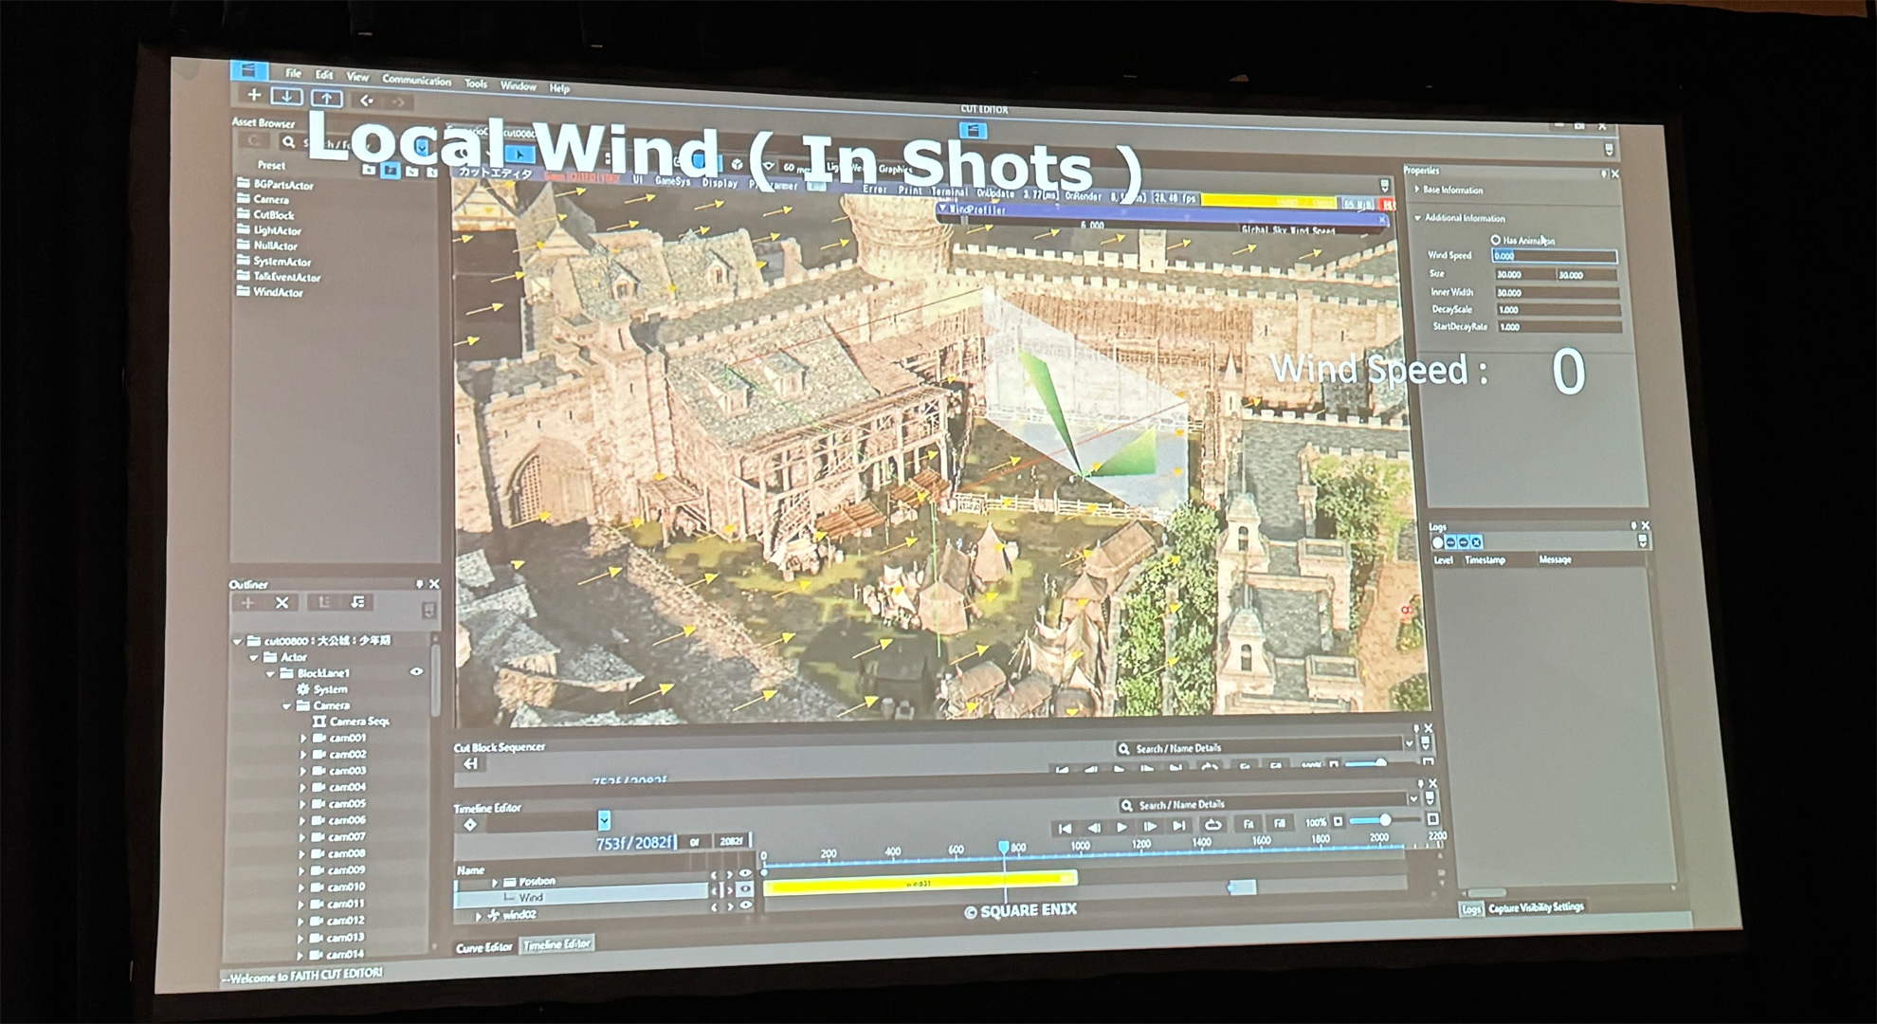Jump to timeline start frame
1877x1024 pixels.
click(x=1065, y=828)
